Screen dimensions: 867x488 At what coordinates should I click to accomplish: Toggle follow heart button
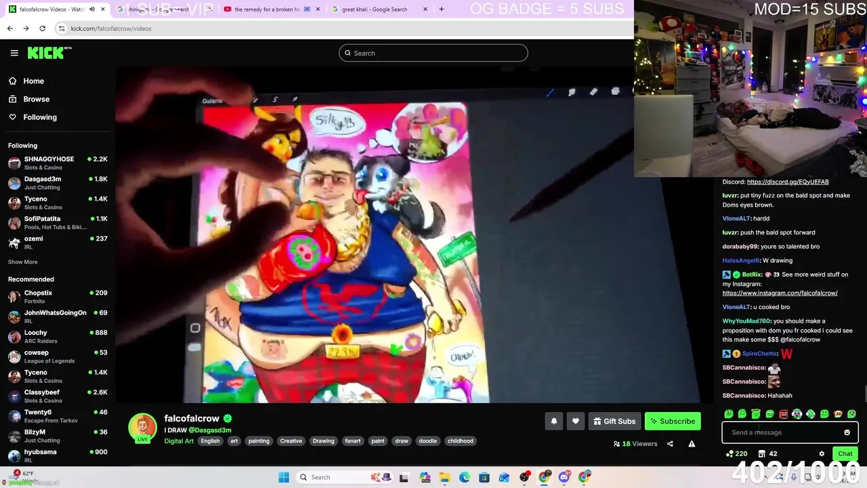click(576, 422)
